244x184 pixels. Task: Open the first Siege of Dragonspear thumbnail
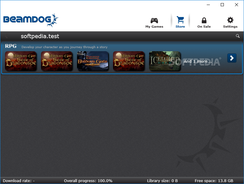tap(21, 61)
